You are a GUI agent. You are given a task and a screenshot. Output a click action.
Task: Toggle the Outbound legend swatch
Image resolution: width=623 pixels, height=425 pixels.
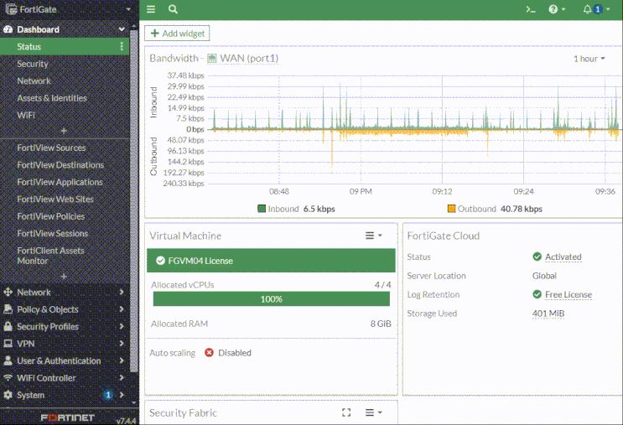click(451, 209)
